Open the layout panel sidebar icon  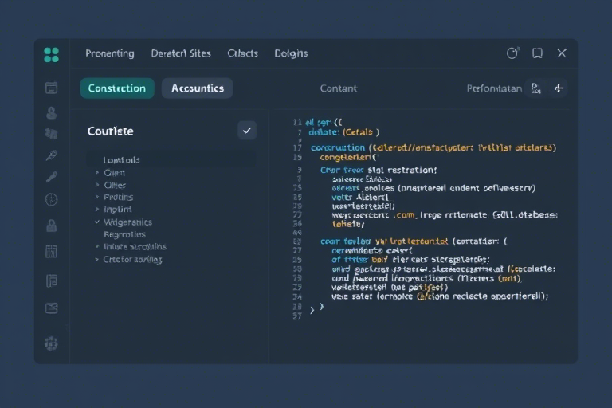pos(52,280)
